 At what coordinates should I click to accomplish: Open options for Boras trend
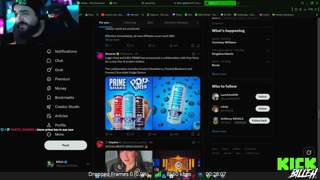(x=268, y=62)
